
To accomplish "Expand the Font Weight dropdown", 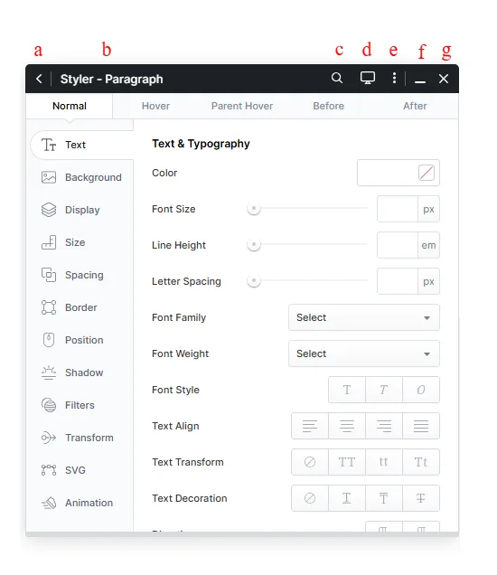I will coord(364,353).
